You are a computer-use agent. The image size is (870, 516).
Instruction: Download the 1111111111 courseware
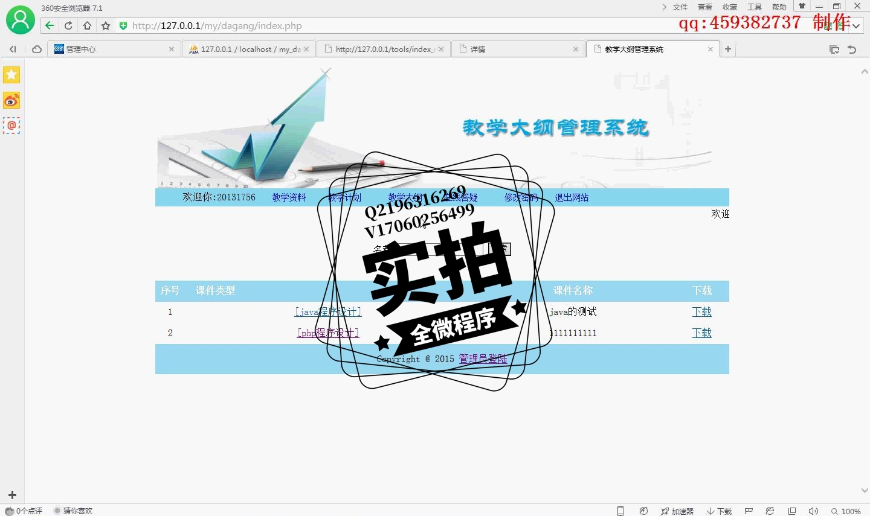tap(702, 333)
